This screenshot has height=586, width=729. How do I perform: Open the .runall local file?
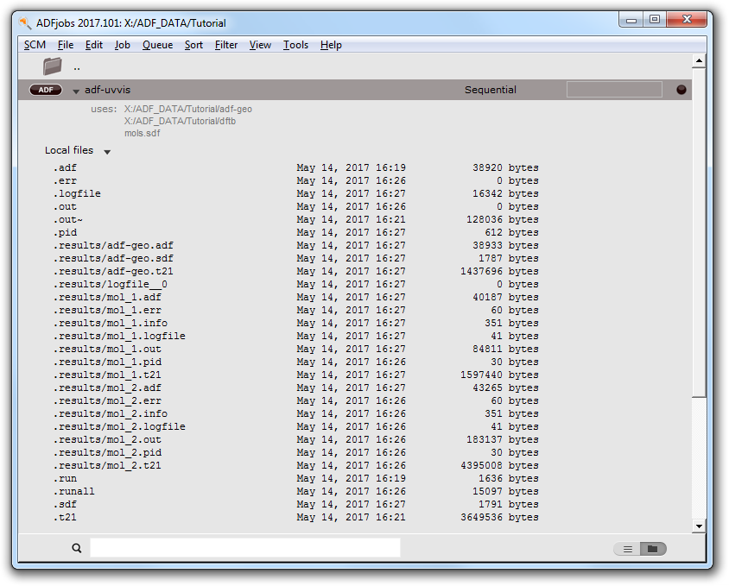pyautogui.click(x=73, y=493)
